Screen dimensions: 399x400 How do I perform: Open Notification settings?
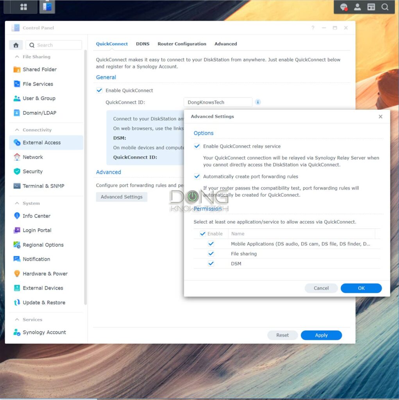pos(46,259)
